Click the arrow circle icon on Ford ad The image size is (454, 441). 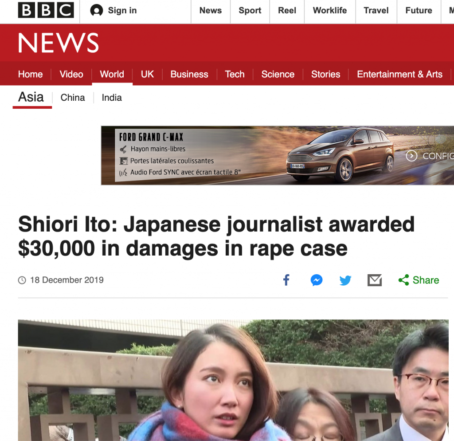411,156
